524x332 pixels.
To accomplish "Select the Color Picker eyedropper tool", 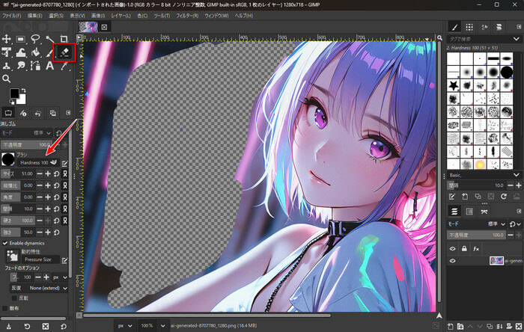I will pyautogui.click(x=64, y=65).
